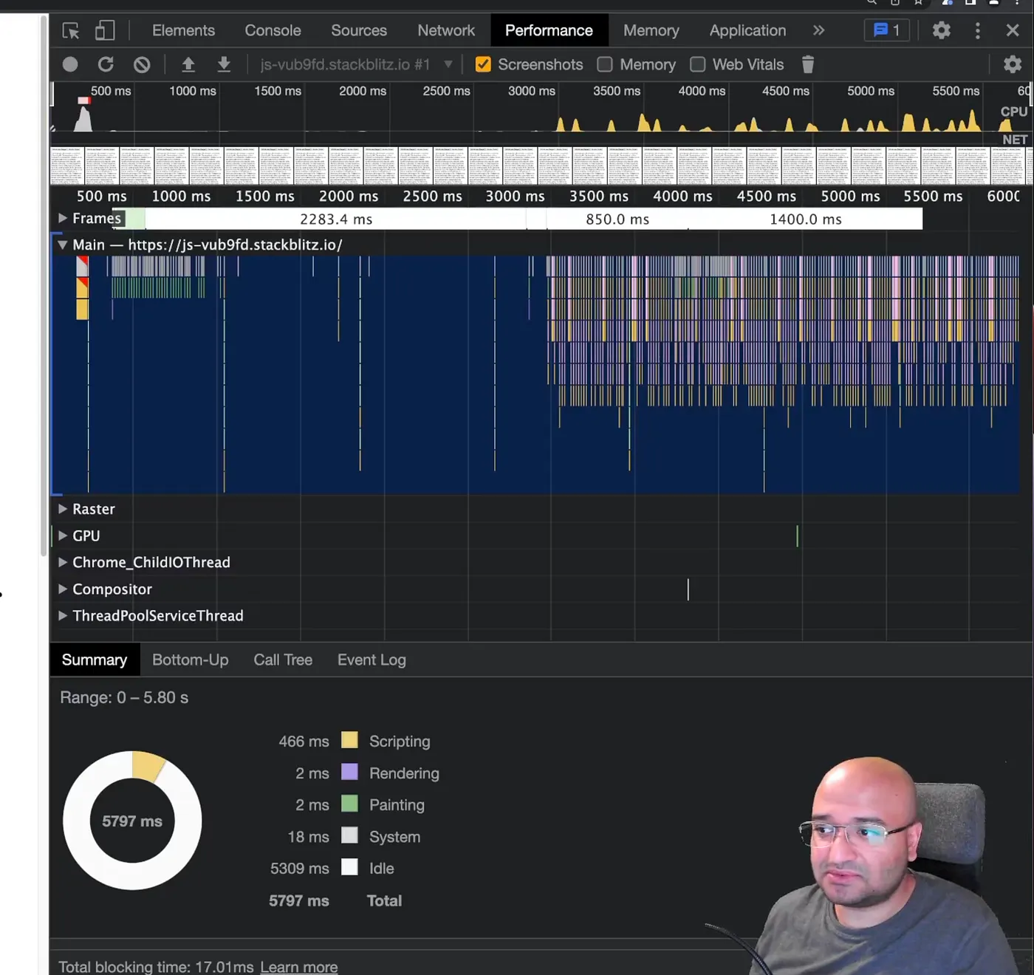Screen dimensions: 1034x975
Task: Start recording with the record button
Action: [x=70, y=65]
